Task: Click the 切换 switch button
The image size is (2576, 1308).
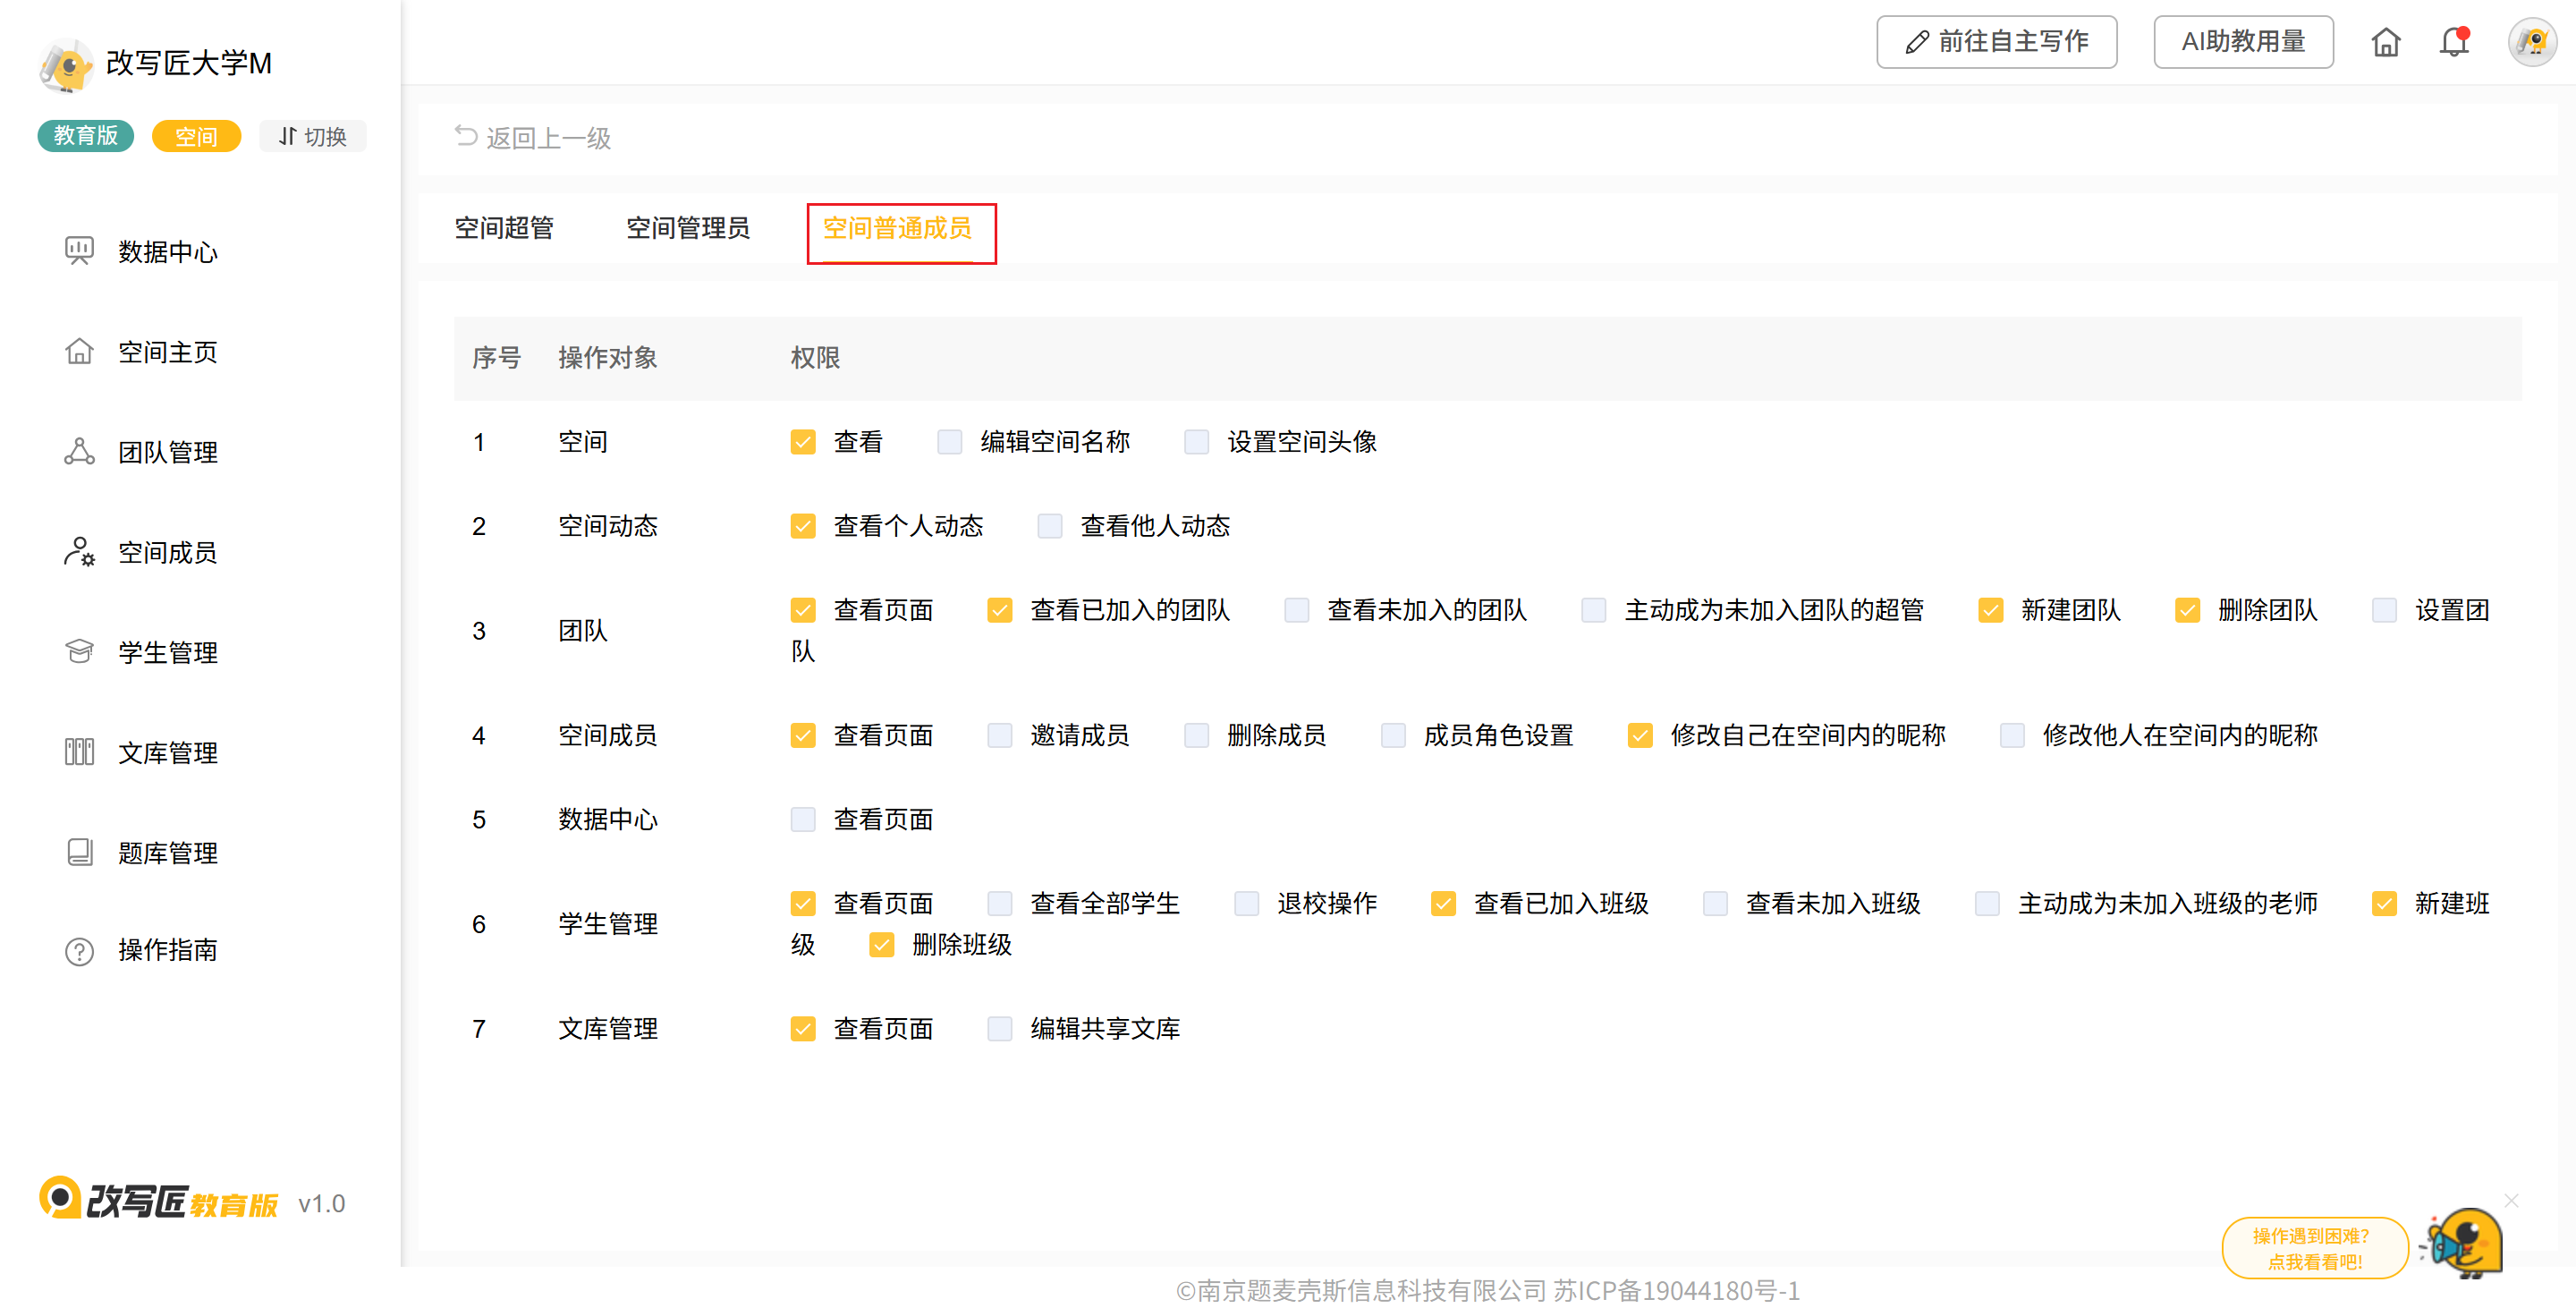Action: click(x=313, y=136)
